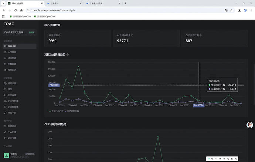Open 用量管理 sidebar item
The height and width of the screenshot is (162, 255).
point(20,64)
